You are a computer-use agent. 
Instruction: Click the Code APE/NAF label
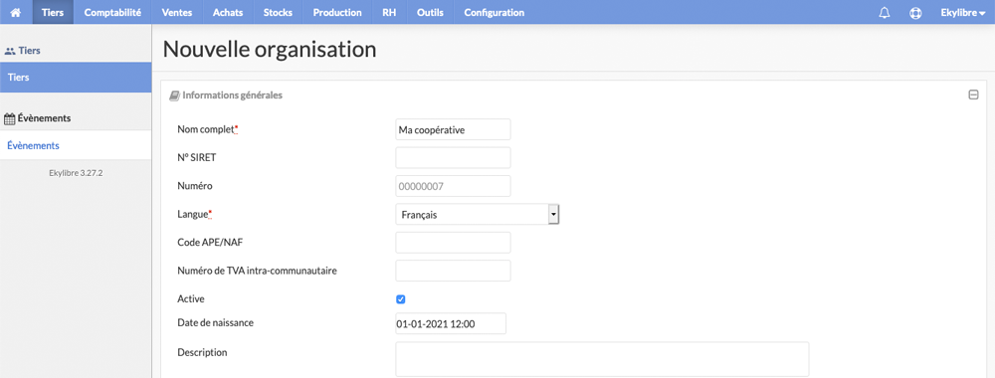click(209, 243)
